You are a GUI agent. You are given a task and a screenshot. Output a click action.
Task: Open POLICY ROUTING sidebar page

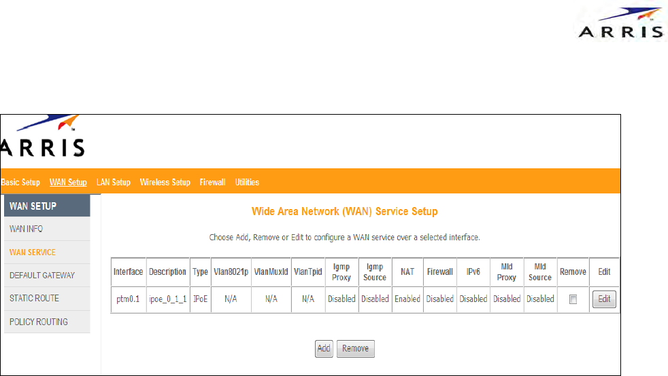(x=47, y=322)
